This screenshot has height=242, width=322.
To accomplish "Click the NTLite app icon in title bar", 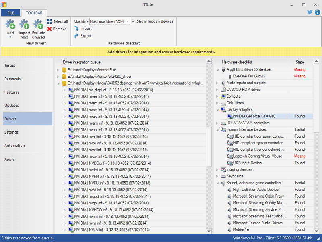I will point(4,4).
